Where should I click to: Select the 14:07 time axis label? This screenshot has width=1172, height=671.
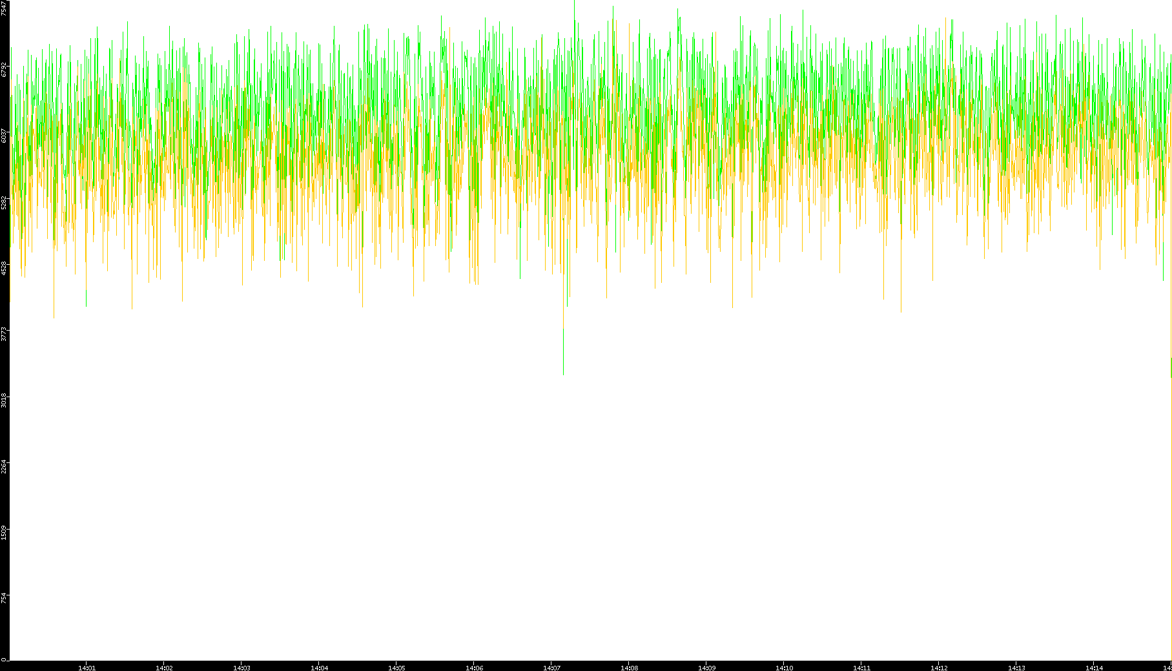(551, 668)
